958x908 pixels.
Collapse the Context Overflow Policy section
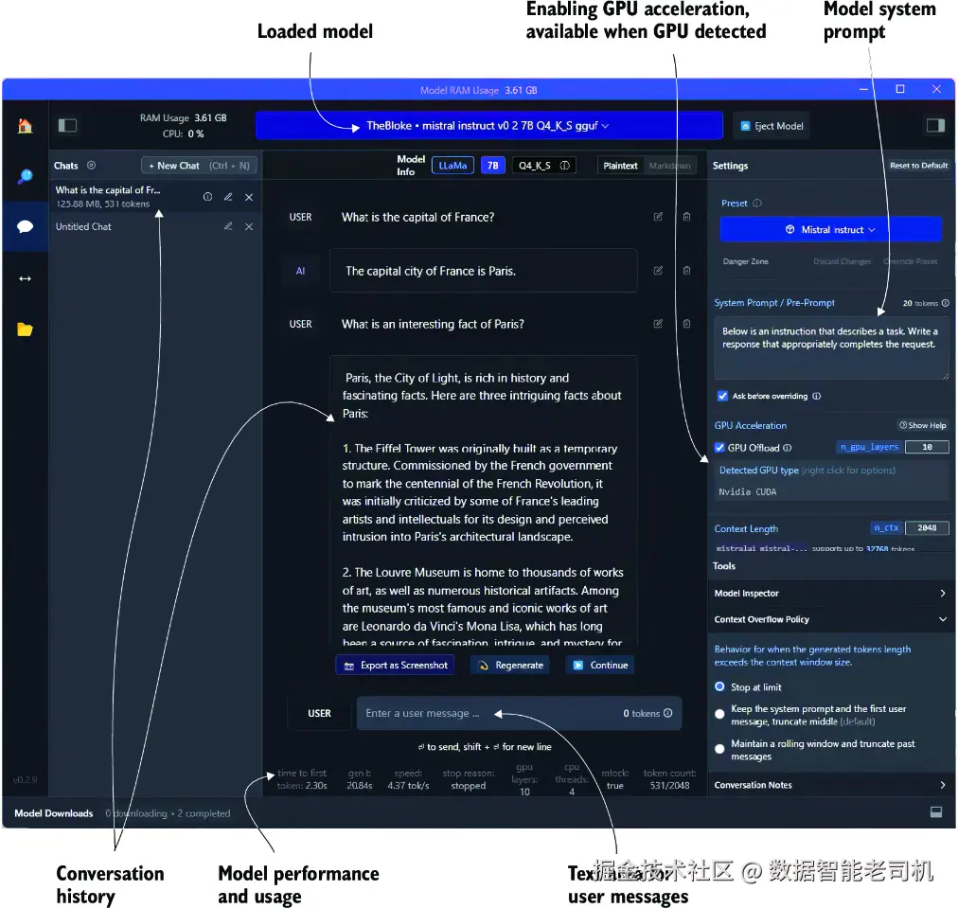pyautogui.click(x=830, y=619)
